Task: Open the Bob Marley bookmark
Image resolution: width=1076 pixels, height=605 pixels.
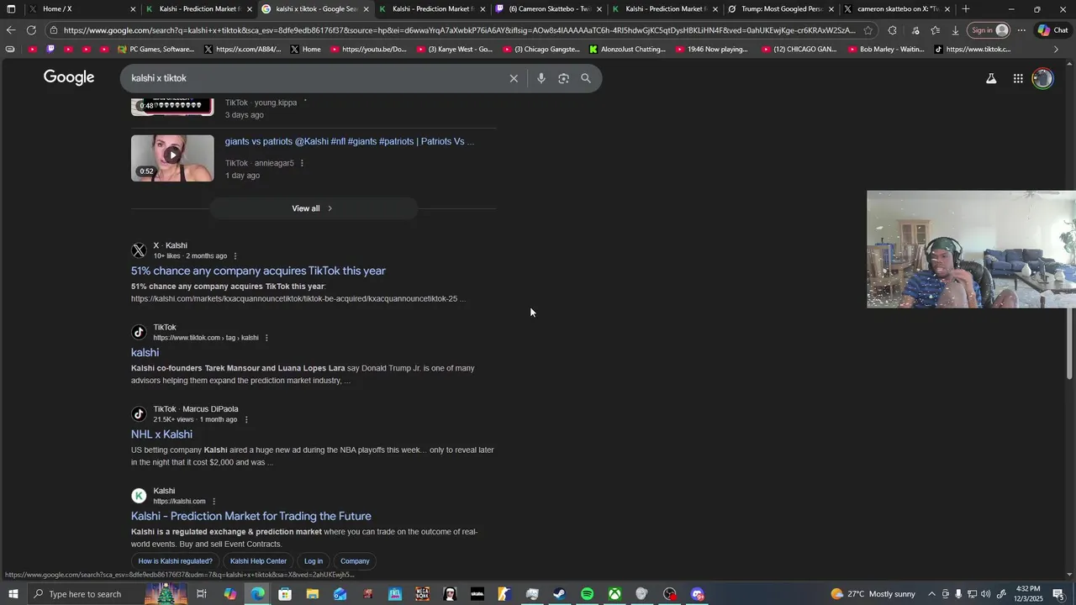Action: click(x=886, y=49)
